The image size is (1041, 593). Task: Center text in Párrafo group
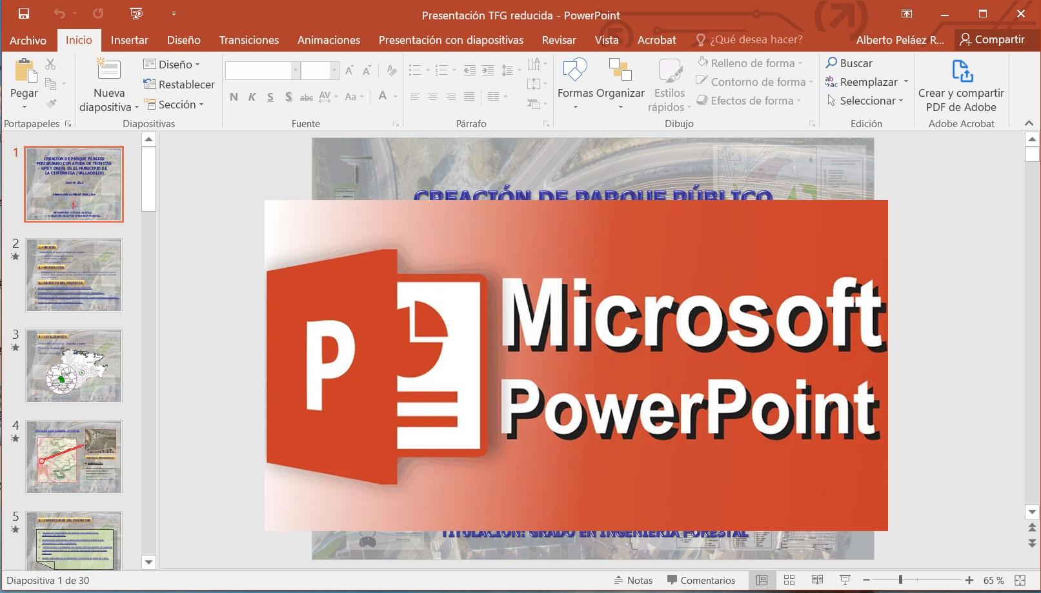coord(432,97)
